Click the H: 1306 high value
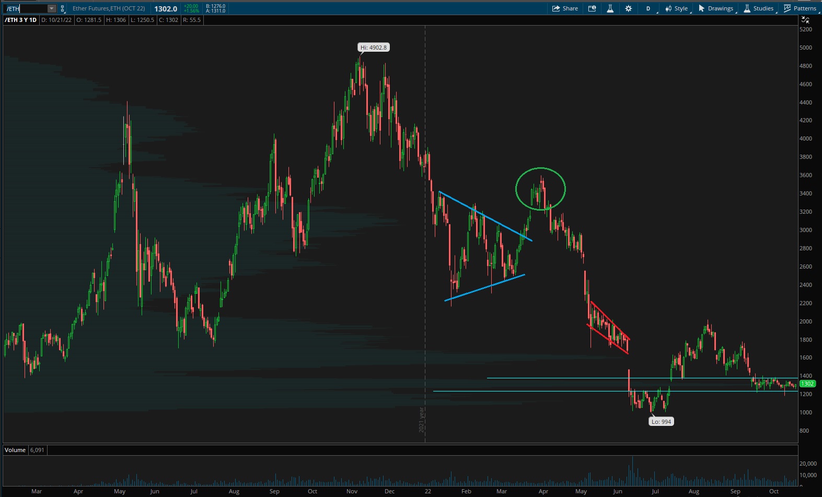822x497 pixels. coord(116,20)
